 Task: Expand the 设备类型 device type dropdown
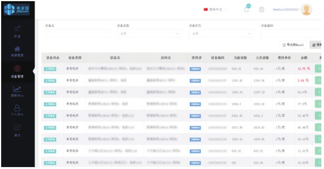[149, 34]
